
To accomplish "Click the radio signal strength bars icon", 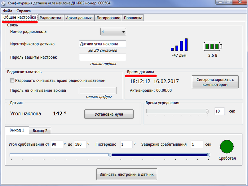I will coord(179,45).
